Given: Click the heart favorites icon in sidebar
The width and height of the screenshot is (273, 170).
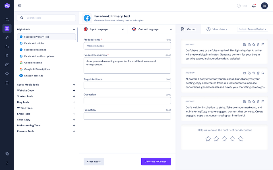Looking at the screenshot, I should [7, 74].
